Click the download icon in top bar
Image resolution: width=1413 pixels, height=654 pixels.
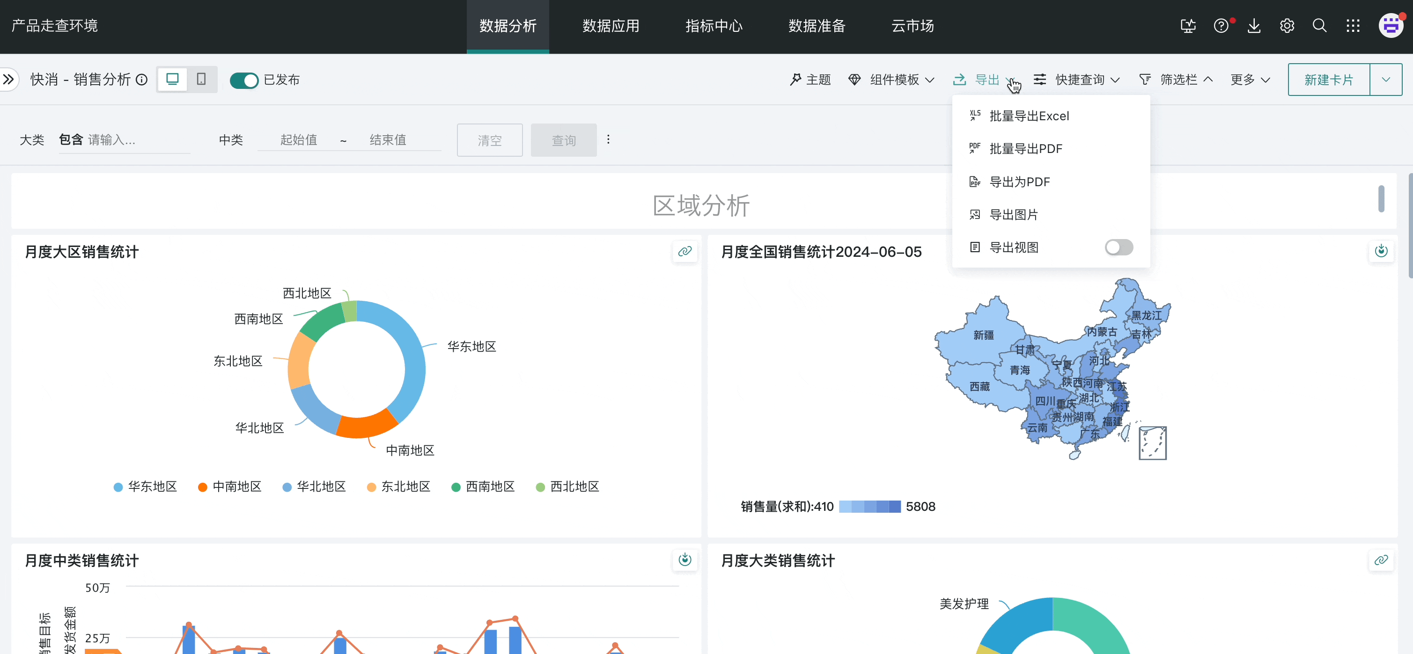[1254, 26]
